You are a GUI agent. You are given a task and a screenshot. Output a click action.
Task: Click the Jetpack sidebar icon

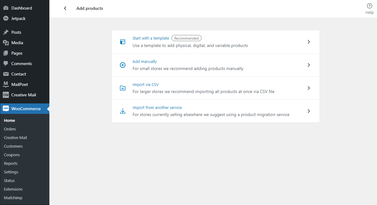pyautogui.click(x=6, y=18)
